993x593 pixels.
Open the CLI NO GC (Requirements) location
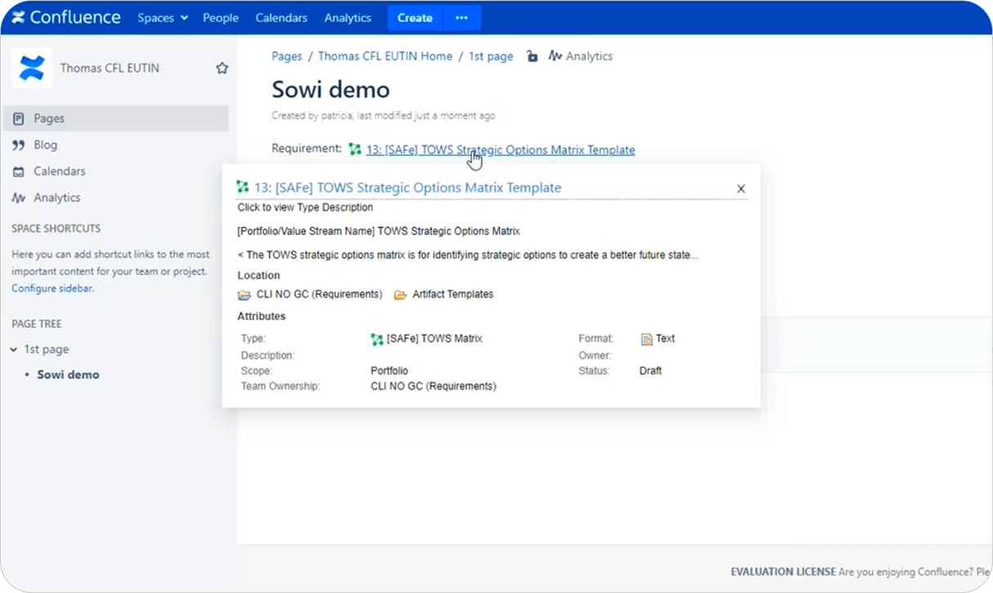(319, 294)
